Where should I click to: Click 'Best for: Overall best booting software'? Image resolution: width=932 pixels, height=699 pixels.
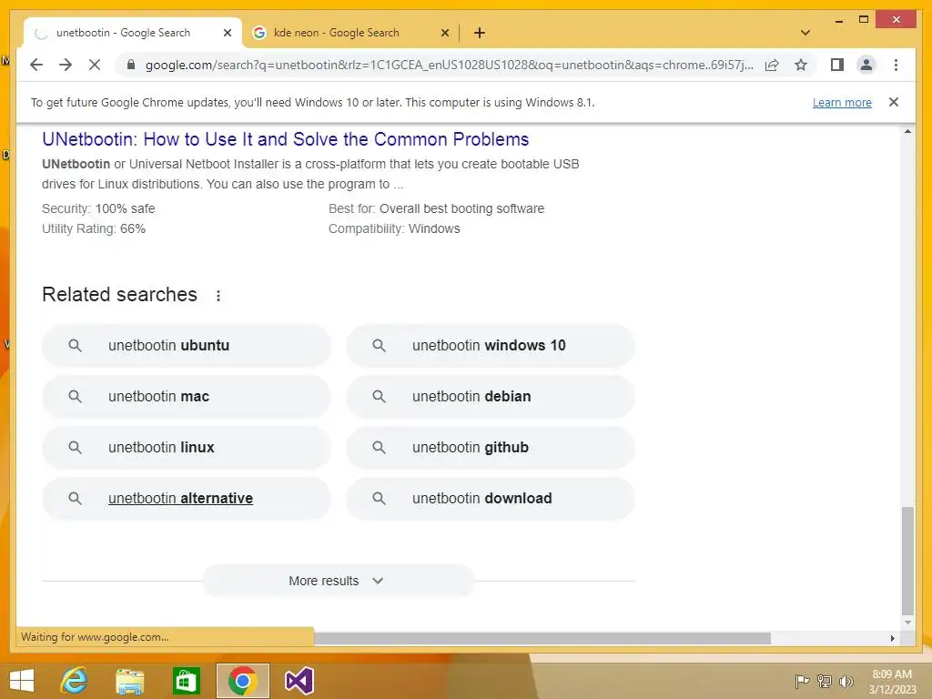[436, 208]
